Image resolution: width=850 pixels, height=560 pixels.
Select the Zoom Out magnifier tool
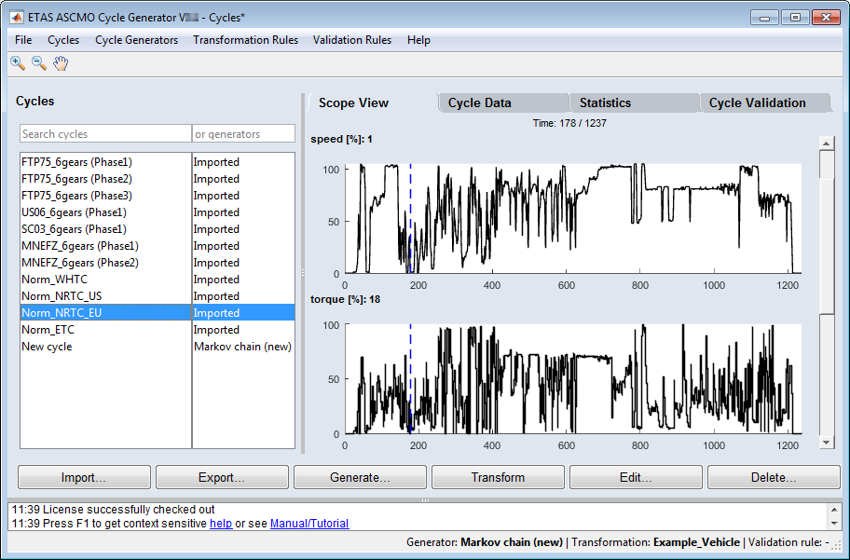[x=39, y=63]
